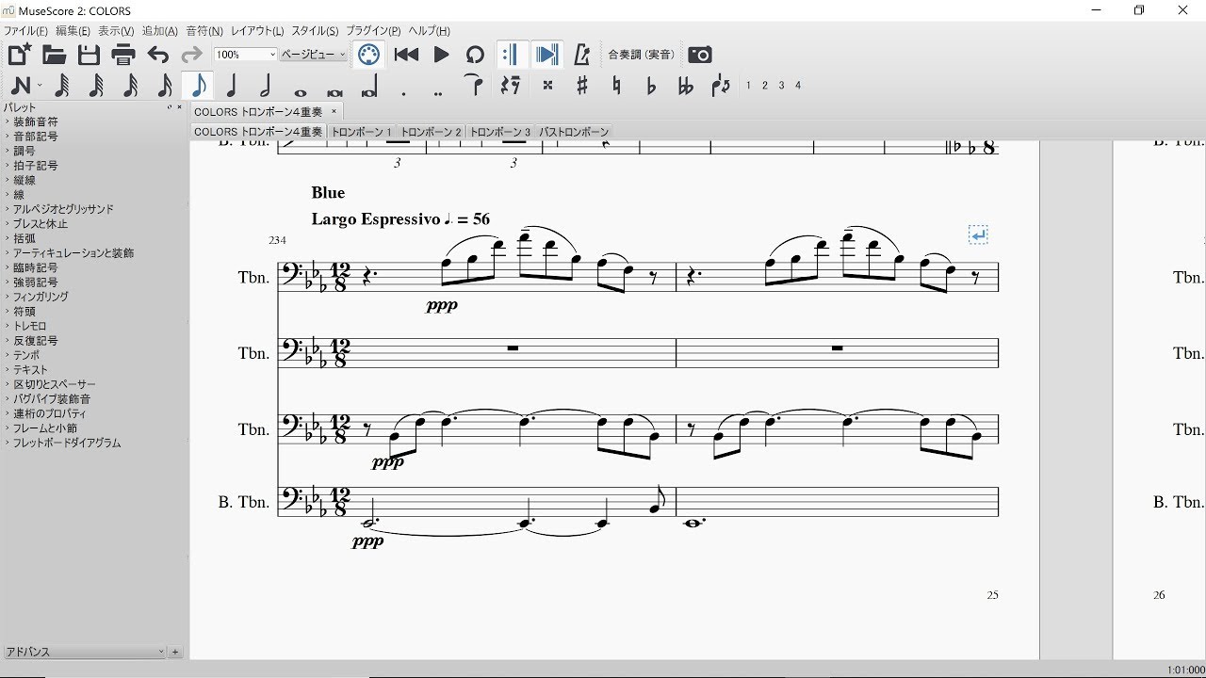Select the line break marker in the score
This screenshot has height=678, width=1206.
pos(978,234)
